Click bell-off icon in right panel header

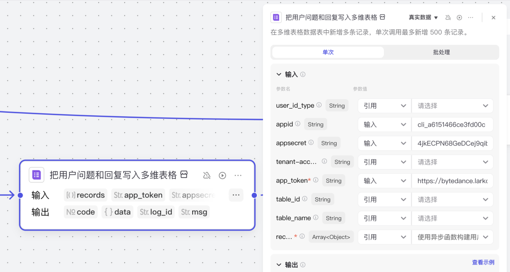(448, 17)
